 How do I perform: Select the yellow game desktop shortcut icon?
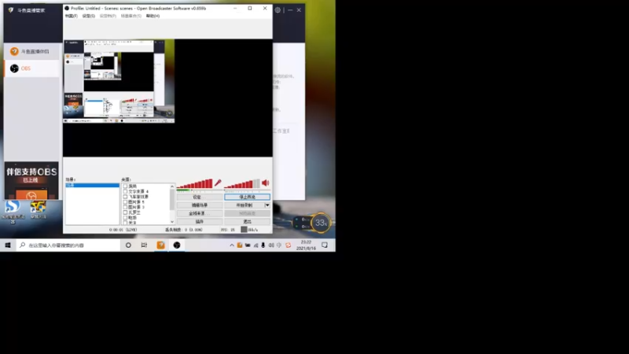(x=38, y=207)
